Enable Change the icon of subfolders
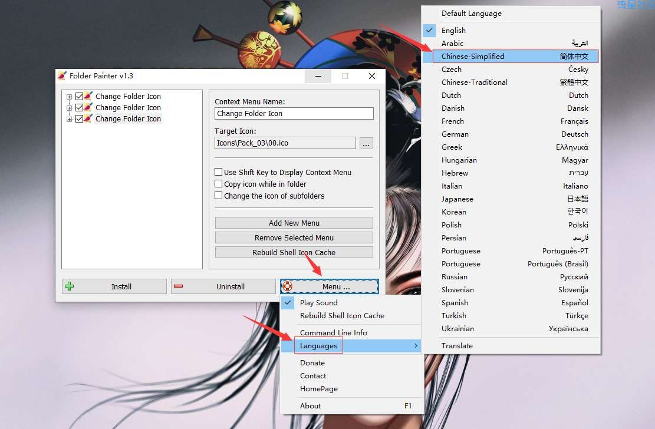 tap(219, 195)
